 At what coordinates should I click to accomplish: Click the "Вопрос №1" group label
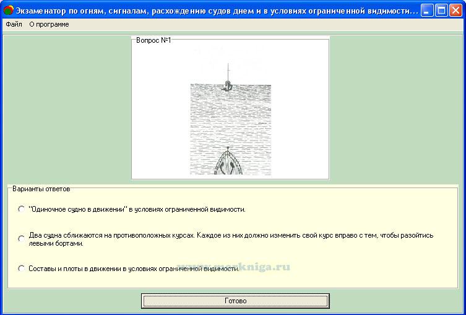tap(153, 40)
